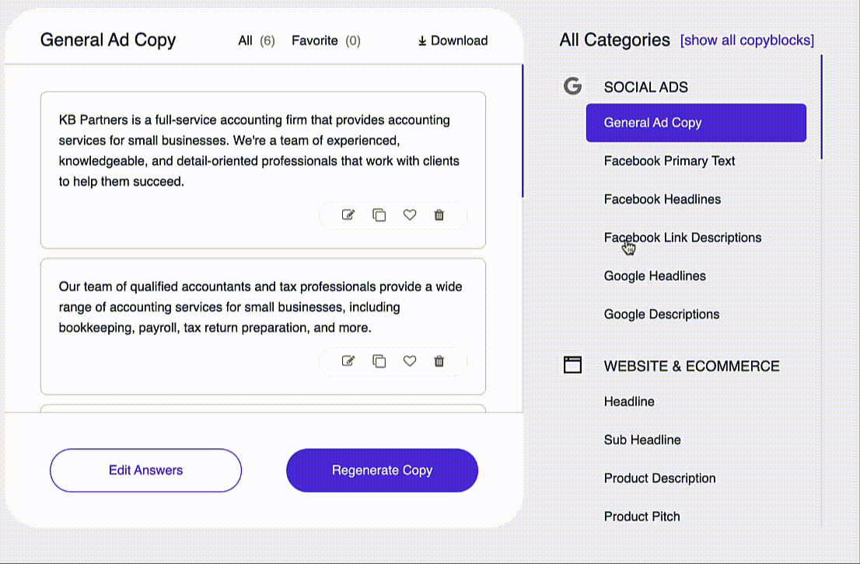
Task: Show the All (6) copy tab
Action: coord(256,40)
